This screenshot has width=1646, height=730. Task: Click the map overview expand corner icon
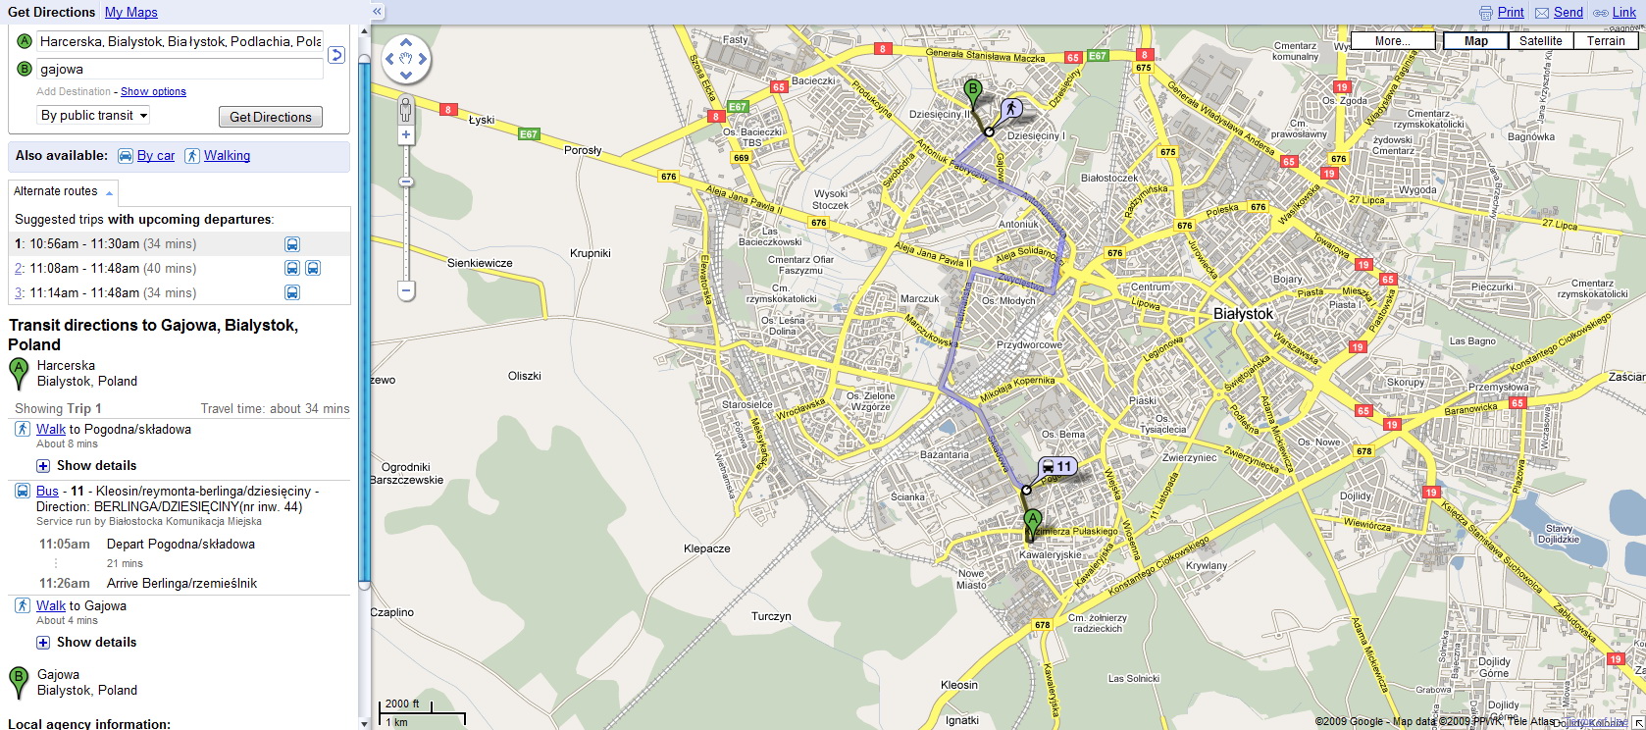coord(1638,722)
